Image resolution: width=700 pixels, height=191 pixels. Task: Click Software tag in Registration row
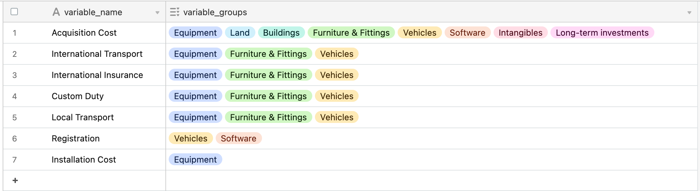pos(239,138)
